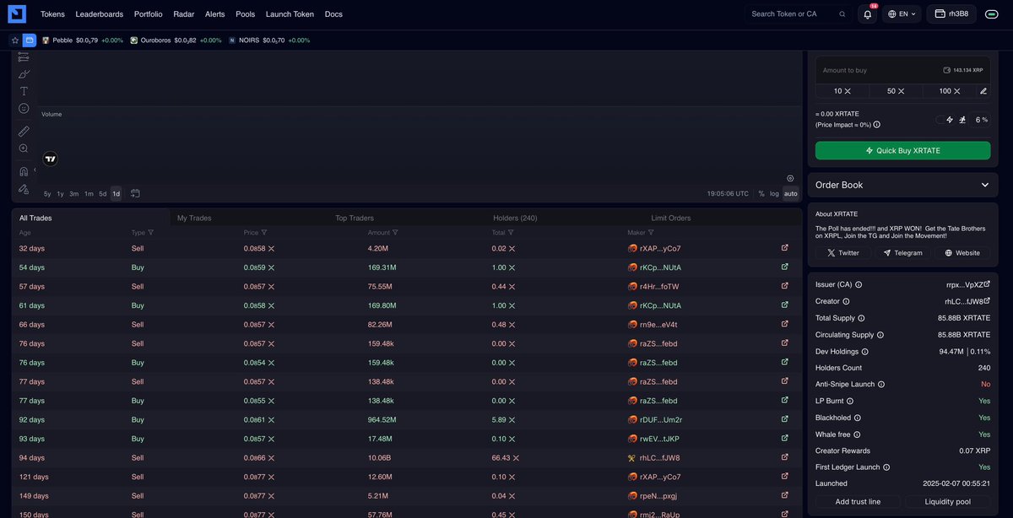
Task: Open Launch Token page
Action: [x=290, y=14]
